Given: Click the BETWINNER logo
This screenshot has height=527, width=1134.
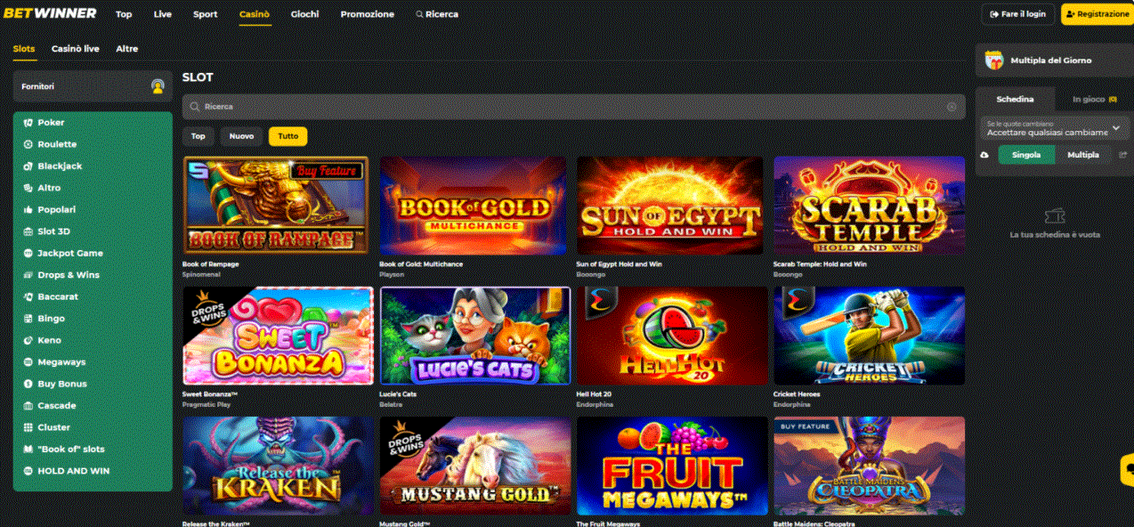Looking at the screenshot, I should (x=50, y=14).
